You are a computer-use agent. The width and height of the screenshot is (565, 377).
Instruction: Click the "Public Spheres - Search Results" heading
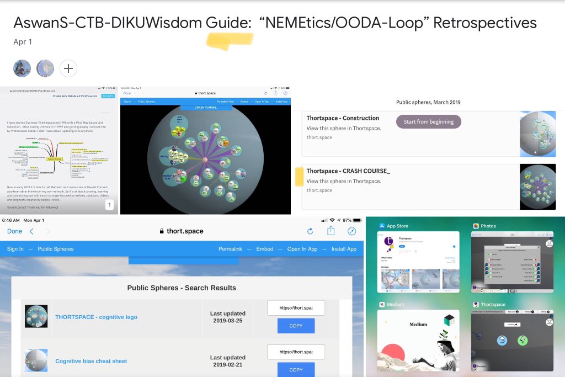[182, 288]
